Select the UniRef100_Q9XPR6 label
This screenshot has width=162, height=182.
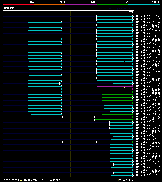pos(148,80)
